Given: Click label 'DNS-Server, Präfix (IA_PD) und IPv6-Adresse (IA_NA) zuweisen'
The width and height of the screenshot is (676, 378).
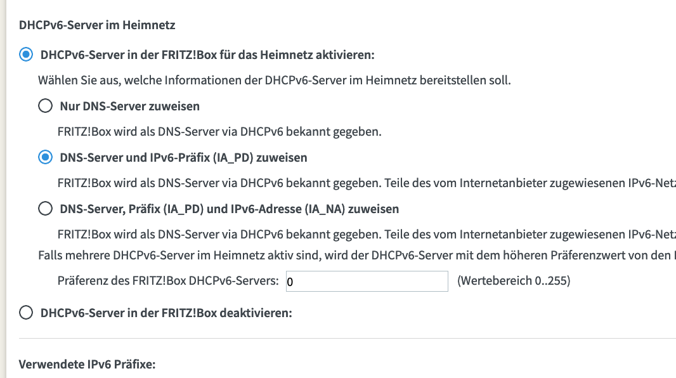Looking at the screenshot, I should [230, 209].
